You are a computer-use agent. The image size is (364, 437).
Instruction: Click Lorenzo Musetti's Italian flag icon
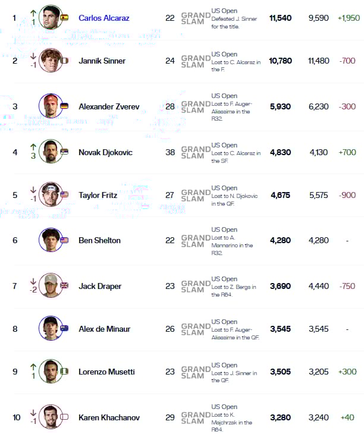(64, 372)
